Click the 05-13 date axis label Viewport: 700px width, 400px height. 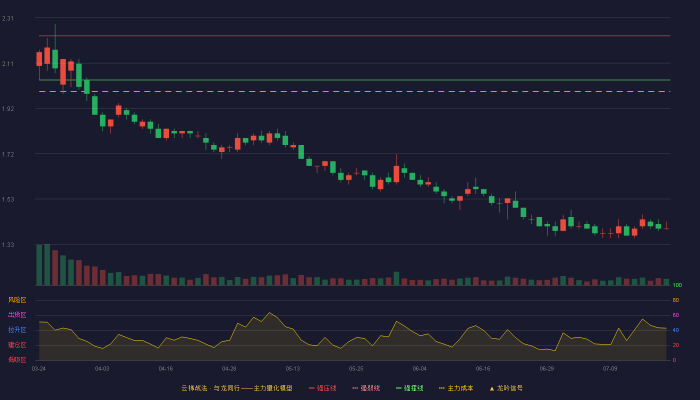[292, 368]
